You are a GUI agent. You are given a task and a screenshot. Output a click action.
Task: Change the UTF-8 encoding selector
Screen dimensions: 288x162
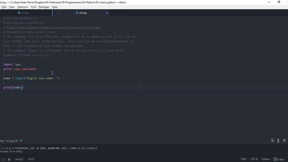tap(254, 159)
